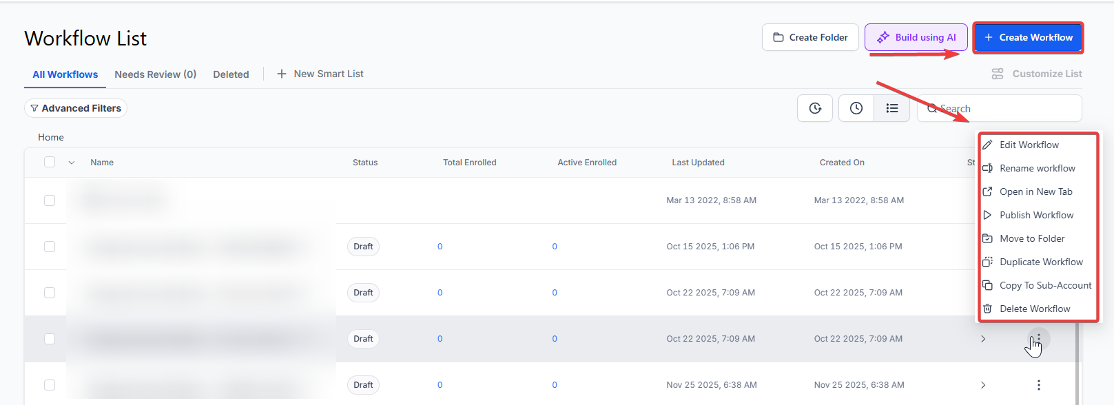Toggle the select-all checkbox in the header

coord(50,162)
